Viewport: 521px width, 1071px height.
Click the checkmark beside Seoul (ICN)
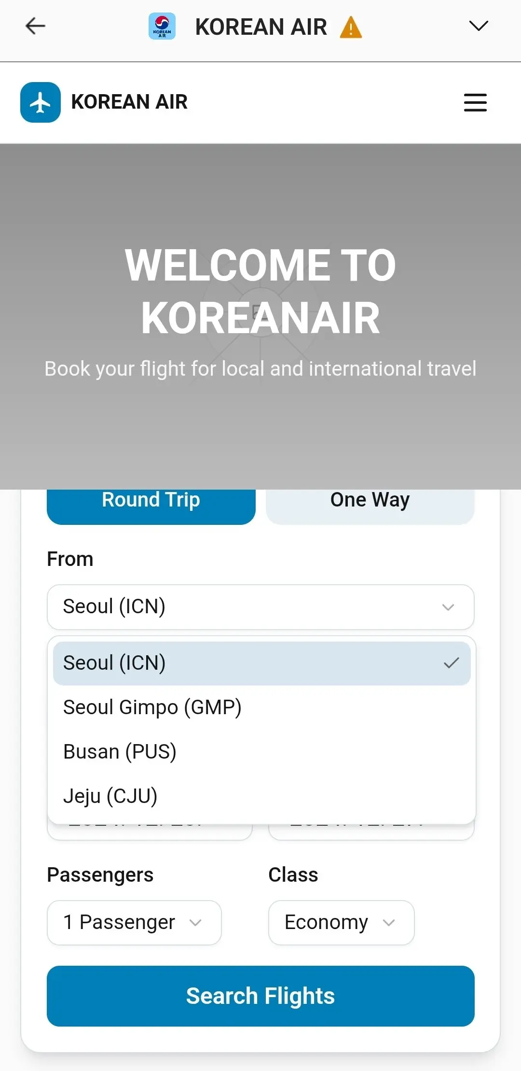pos(451,663)
